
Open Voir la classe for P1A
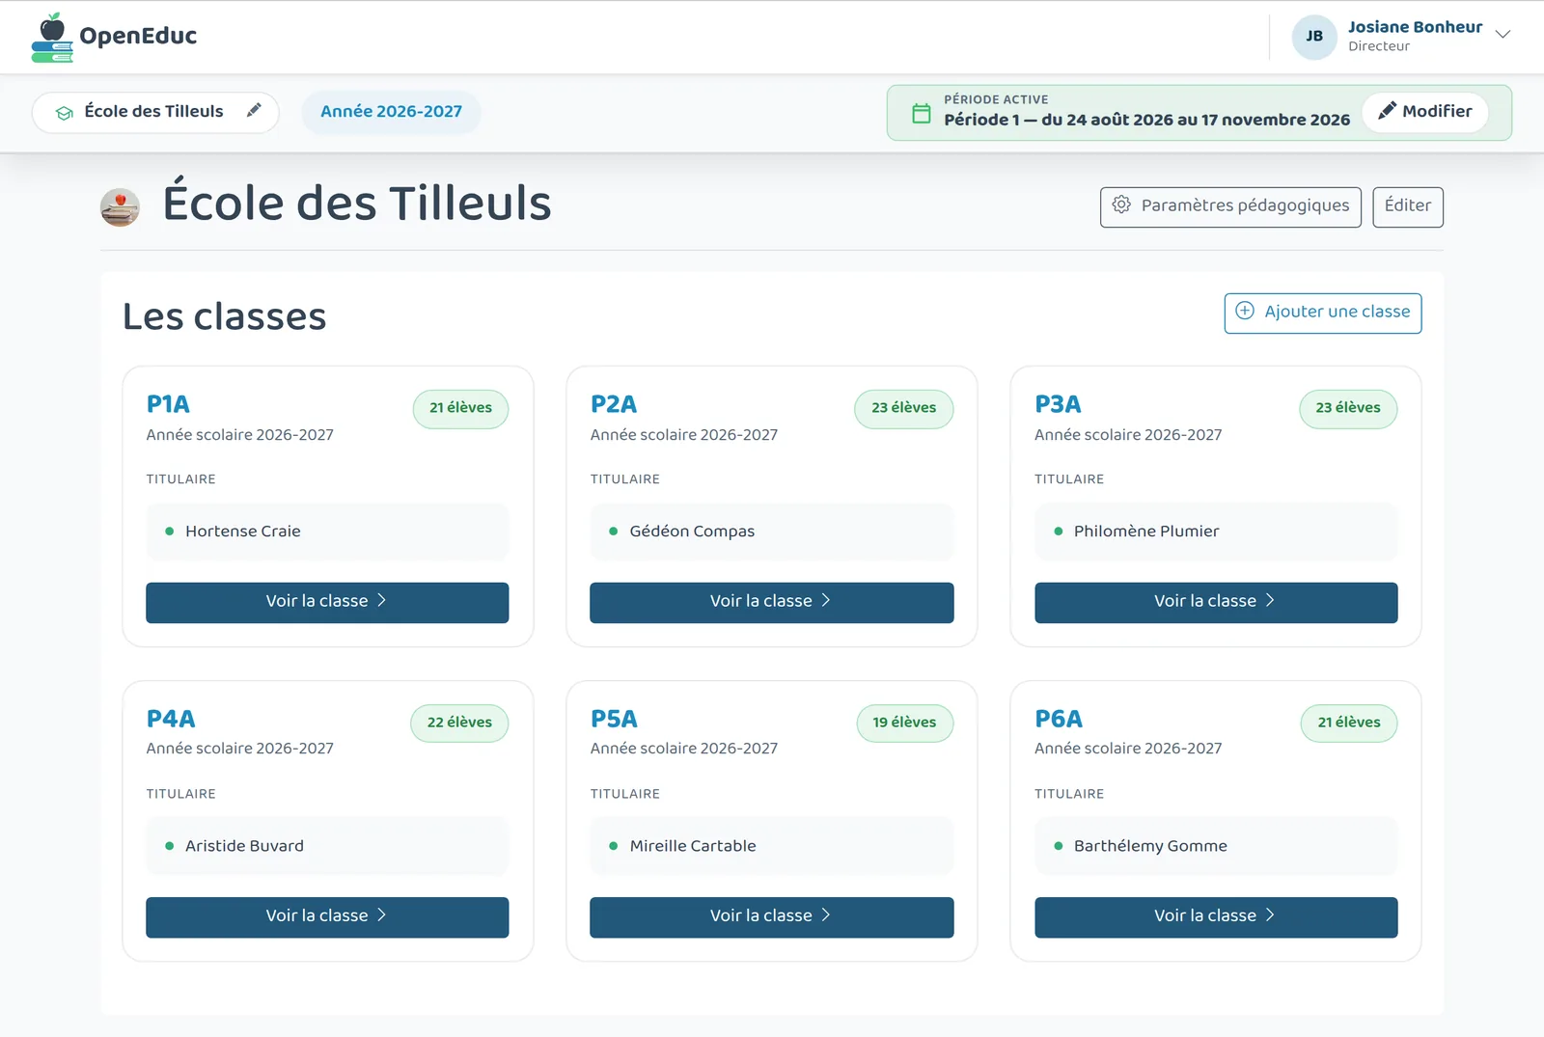pos(327,602)
